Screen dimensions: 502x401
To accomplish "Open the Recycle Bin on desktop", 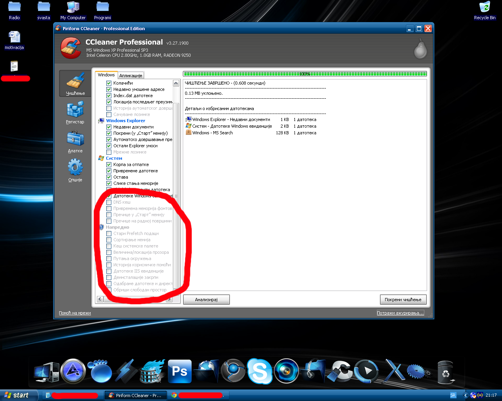I will (x=485, y=11).
